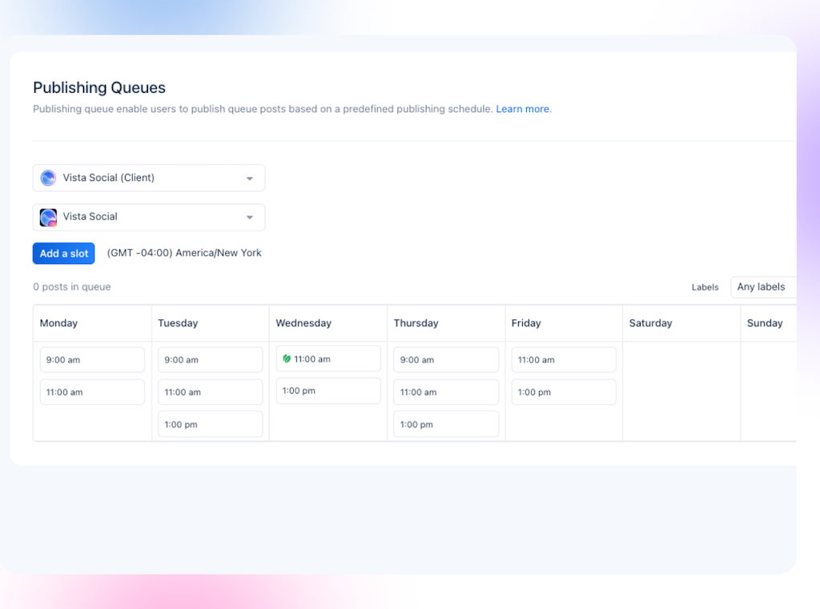Click the Vista Social (Client) profile avatar icon
Viewport: 820px width, 609px height.
tap(48, 178)
